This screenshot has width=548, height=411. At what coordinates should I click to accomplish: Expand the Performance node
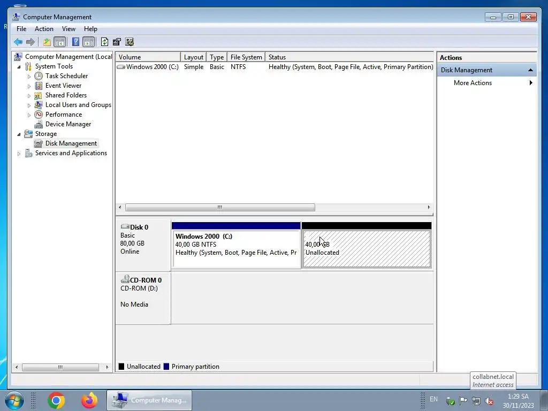(x=29, y=115)
